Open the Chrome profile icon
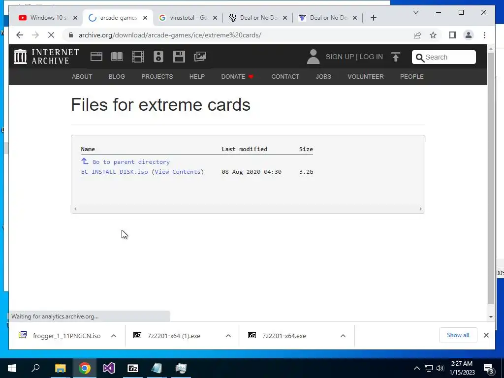 469,35
